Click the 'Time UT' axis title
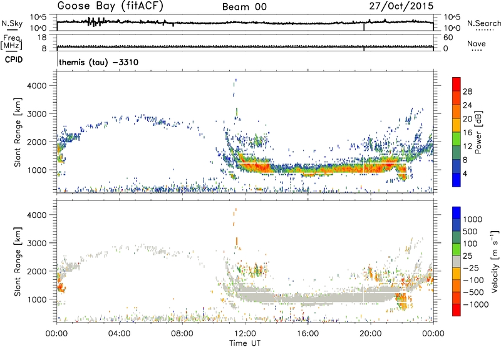This screenshot has width=501, height=347. (x=245, y=343)
